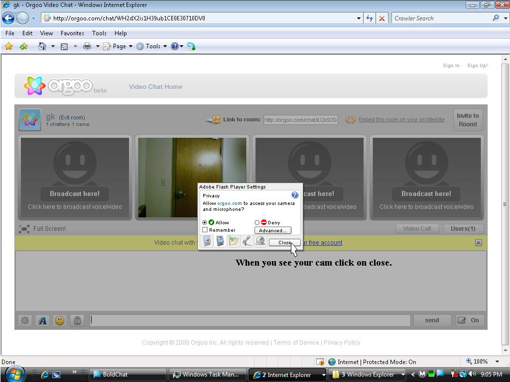This screenshot has height=382, width=510.
Task: Open the File menu
Action: [10, 33]
